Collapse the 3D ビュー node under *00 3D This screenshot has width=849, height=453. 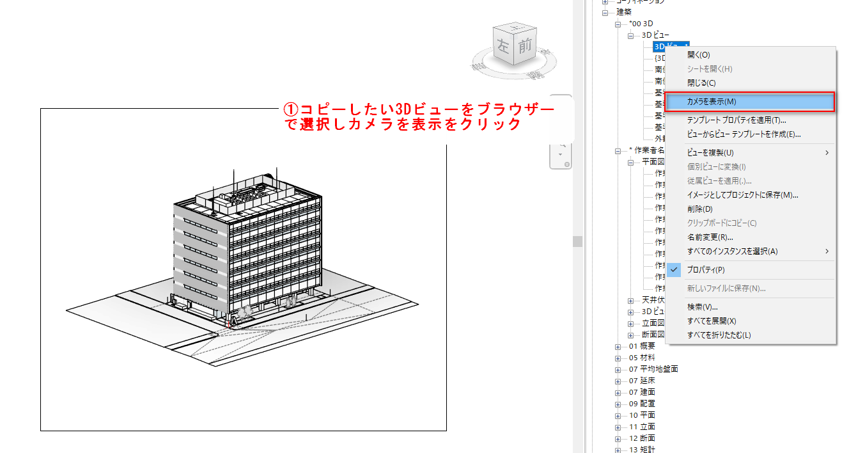pyautogui.click(x=630, y=35)
